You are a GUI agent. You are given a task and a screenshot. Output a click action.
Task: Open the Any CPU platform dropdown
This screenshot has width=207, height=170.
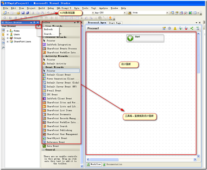tap(125, 13)
